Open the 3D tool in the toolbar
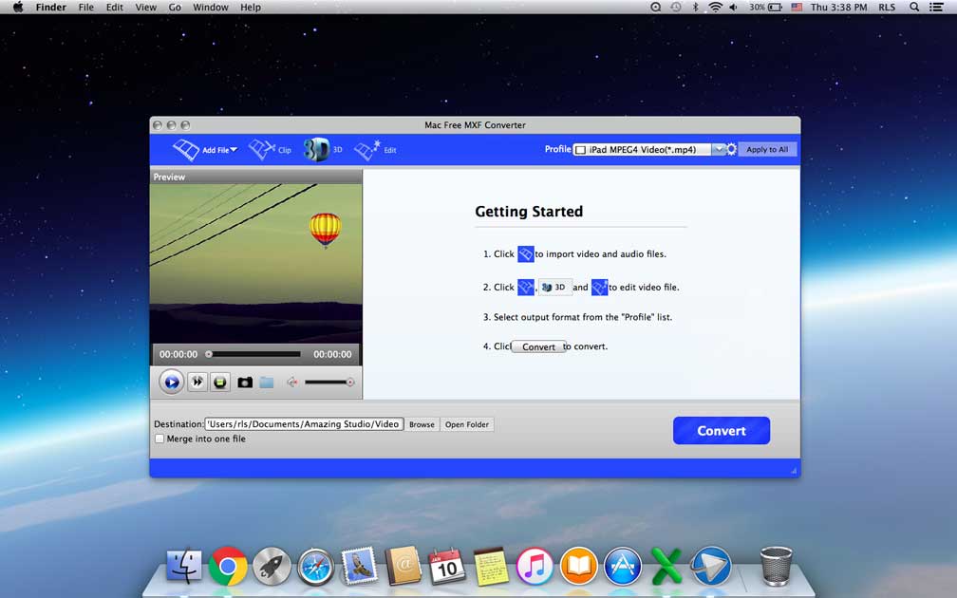Viewport: 957px width, 598px height. click(323, 150)
